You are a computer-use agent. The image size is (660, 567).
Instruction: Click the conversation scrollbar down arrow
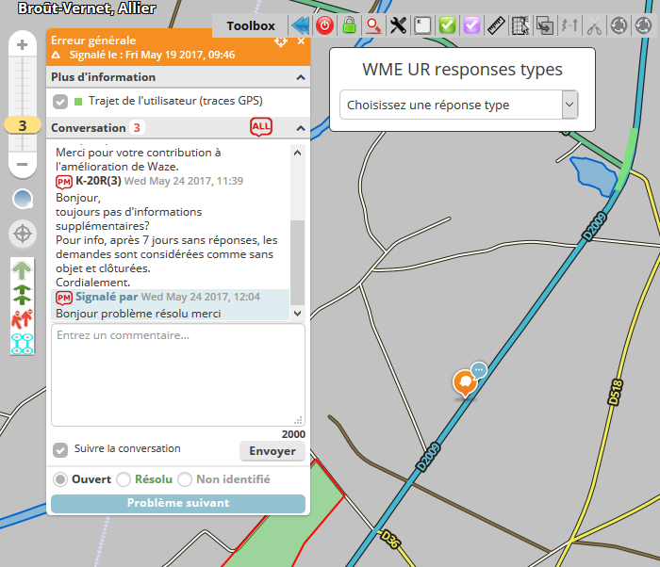click(297, 314)
